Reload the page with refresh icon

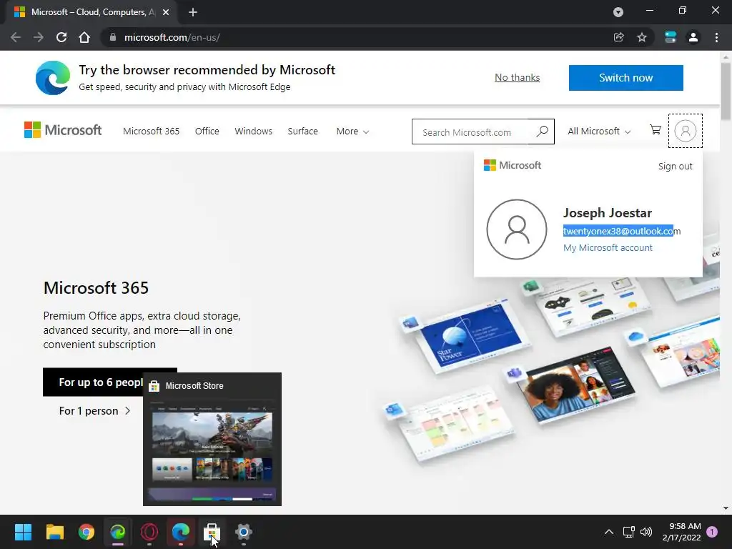click(x=61, y=37)
